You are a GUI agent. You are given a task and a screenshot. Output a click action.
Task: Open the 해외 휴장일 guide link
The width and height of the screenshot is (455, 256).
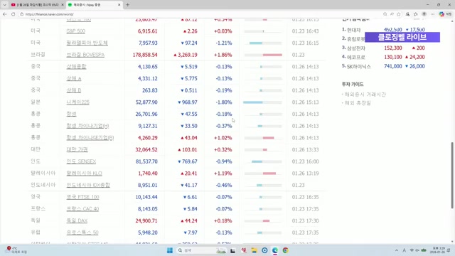coord(358,103)
